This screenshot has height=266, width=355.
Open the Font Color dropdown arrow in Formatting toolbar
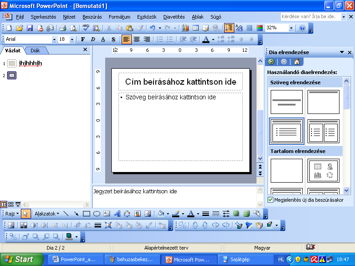[x=213, y=39]
